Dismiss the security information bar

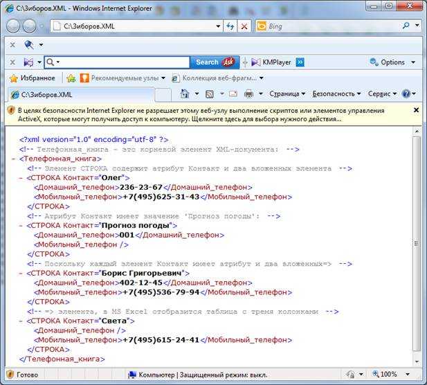[416, 110]
